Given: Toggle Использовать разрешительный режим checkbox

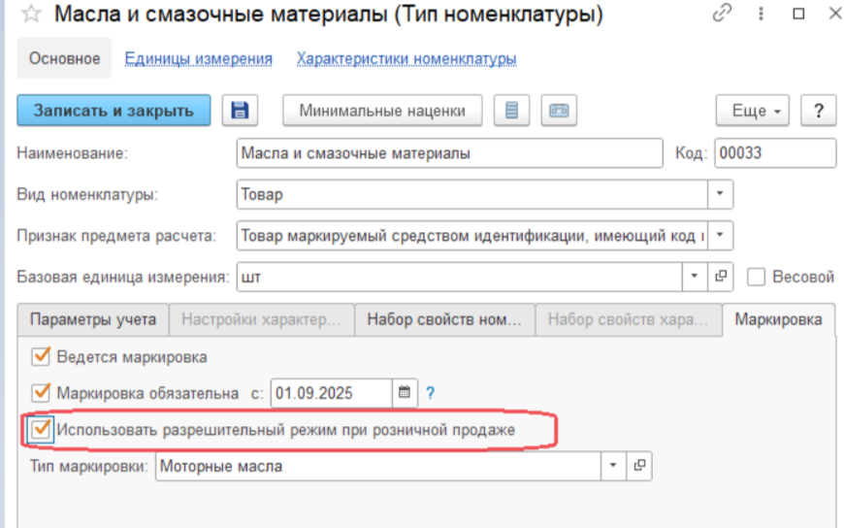Looking at the screenshot, I should (x=41, y=428).
